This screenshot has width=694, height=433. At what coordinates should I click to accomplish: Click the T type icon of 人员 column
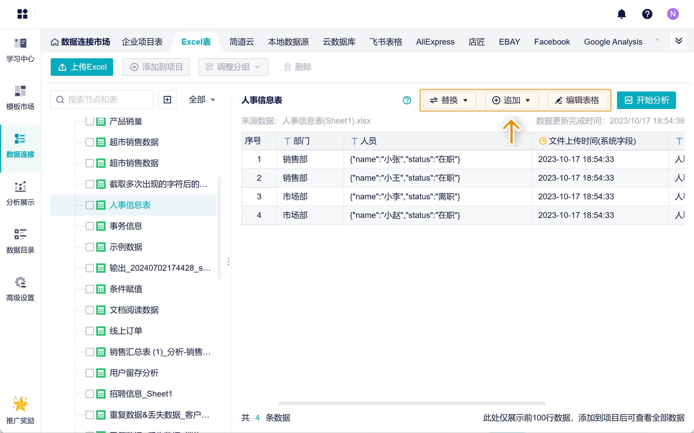354,141
